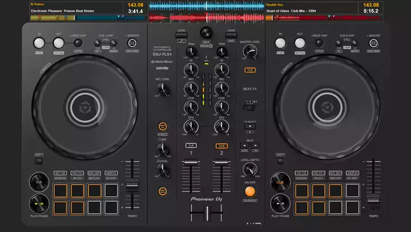The image size is (411, 232).
Task: Load selected track with left LOAD button
Action: [182, 35]
